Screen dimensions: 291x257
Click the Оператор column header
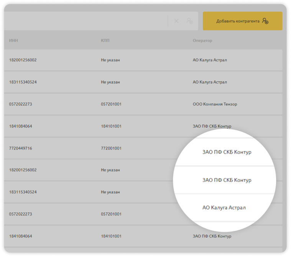(x=202, y=41)
